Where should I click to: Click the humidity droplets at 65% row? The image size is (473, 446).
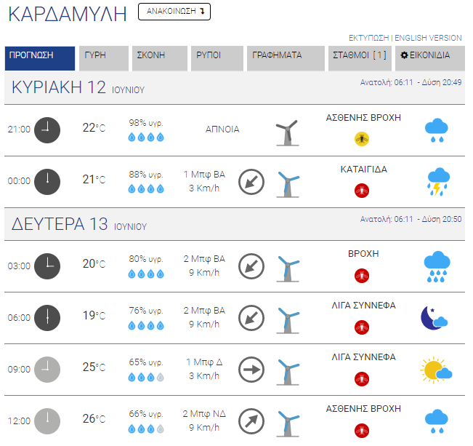tap(146, 377)
